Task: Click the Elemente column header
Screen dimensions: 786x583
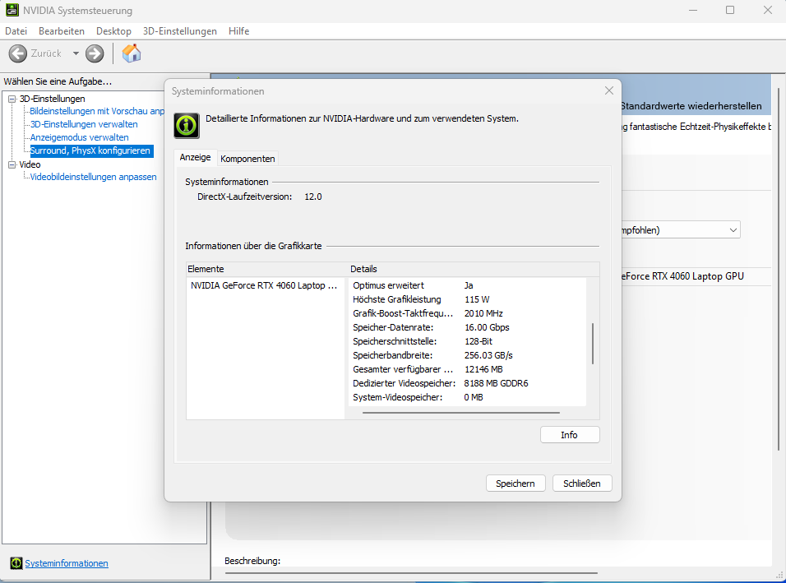Action: click(x=266, y=269)
